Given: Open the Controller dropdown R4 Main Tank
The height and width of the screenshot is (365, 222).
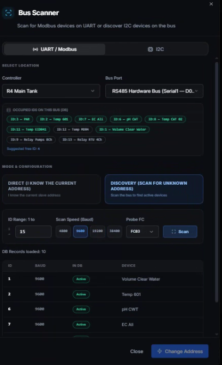Looking at the screenshot, I should click(x=51, y=91).
